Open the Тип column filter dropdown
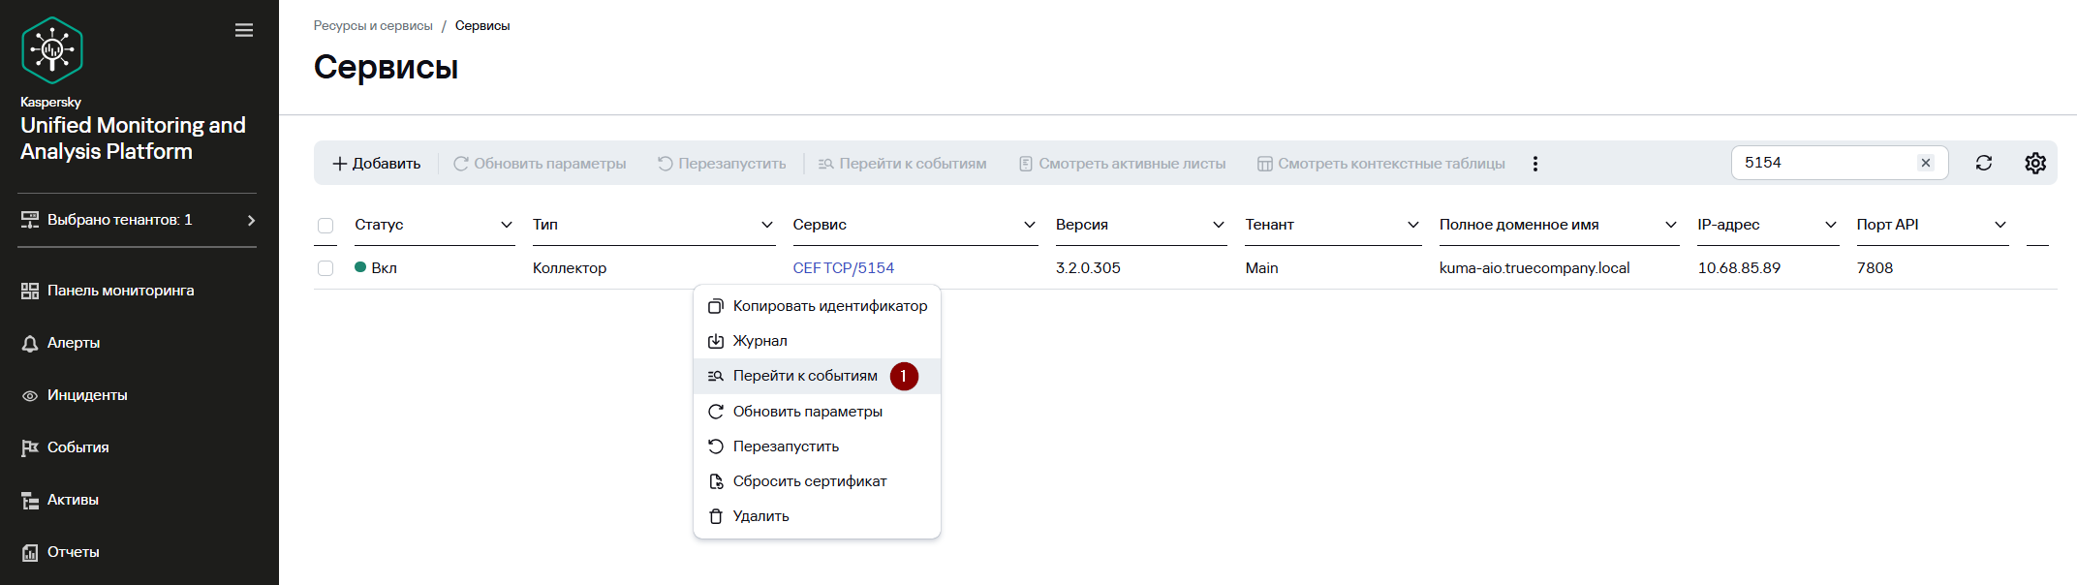This screenshot has width=2077, height=585. click(x=767, y=225)
